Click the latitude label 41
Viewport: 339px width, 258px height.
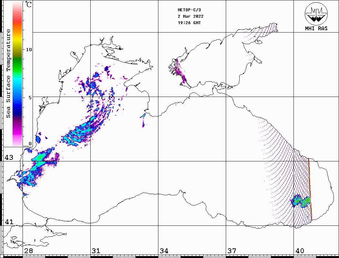(9, 222)
